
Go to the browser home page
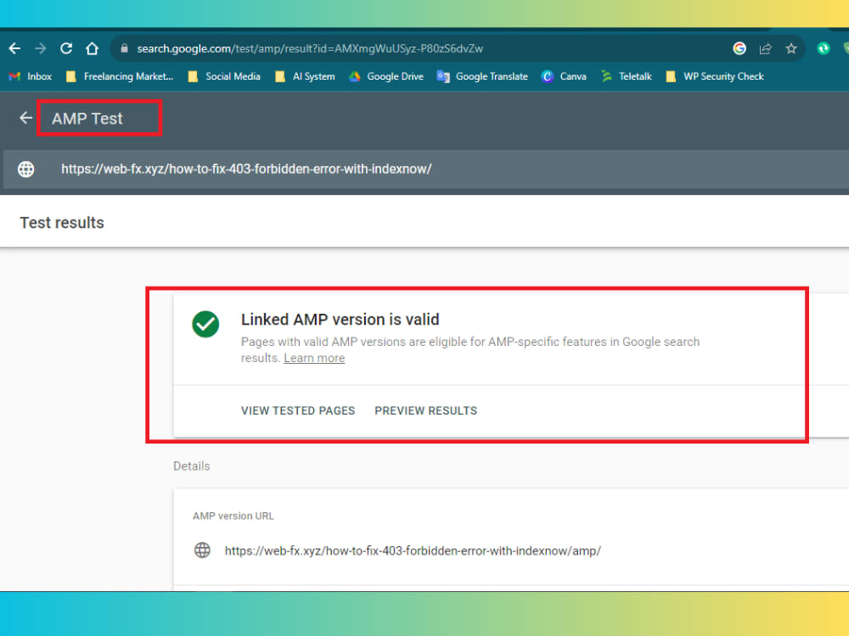click(x=92, y=48)
